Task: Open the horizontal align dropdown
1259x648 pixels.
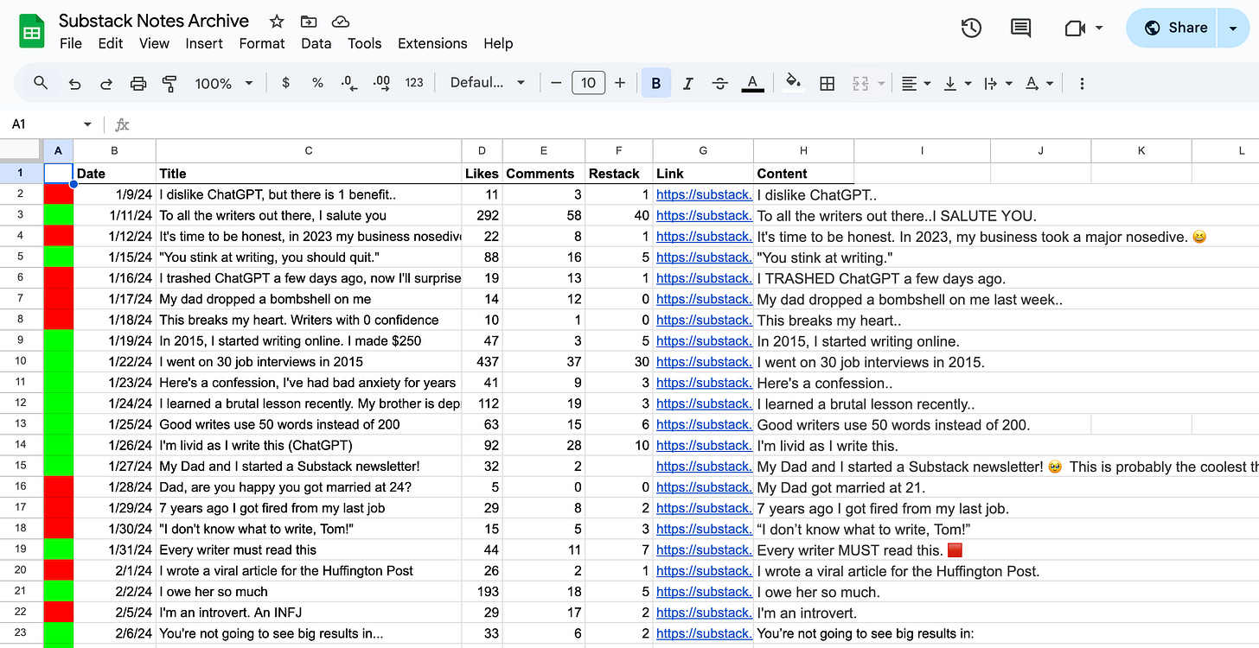Action: (916, 83)
